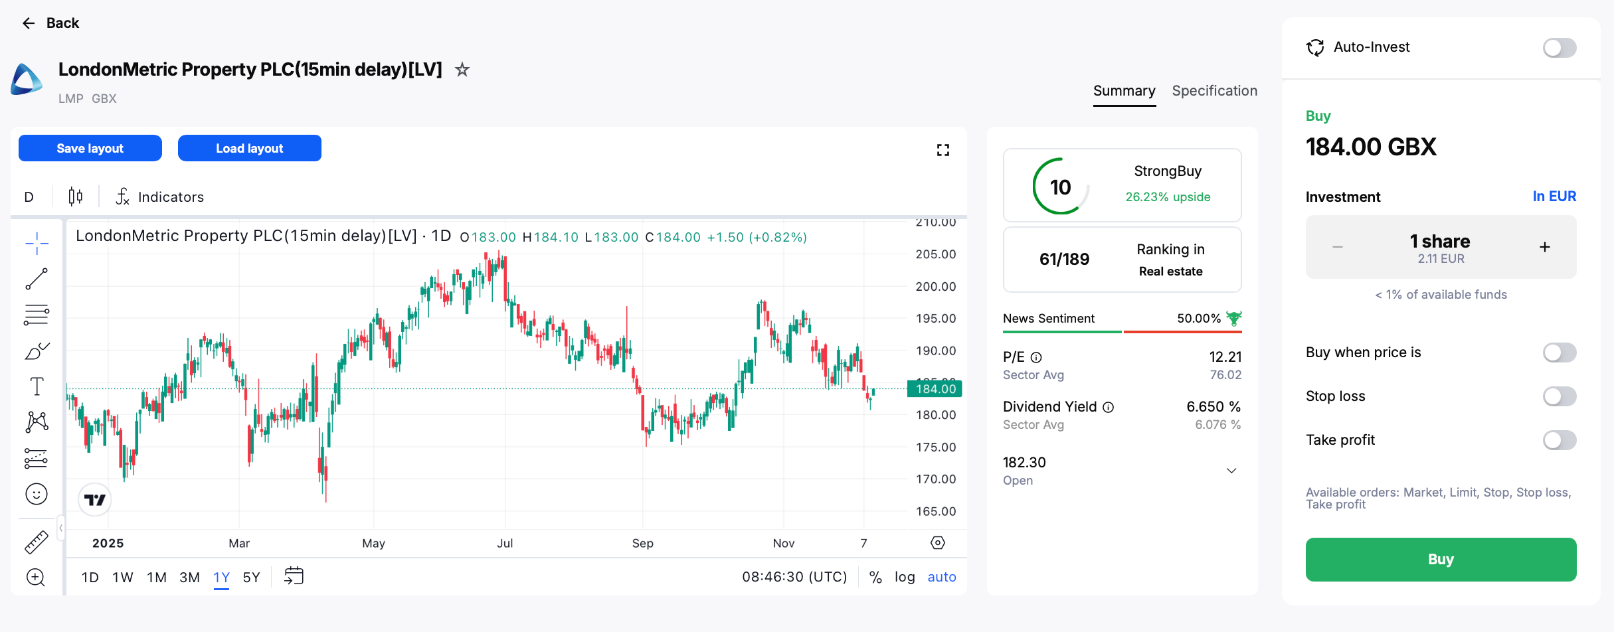Select the 5Y time range
Viewport: 1614px width, 632px height.
252,578
